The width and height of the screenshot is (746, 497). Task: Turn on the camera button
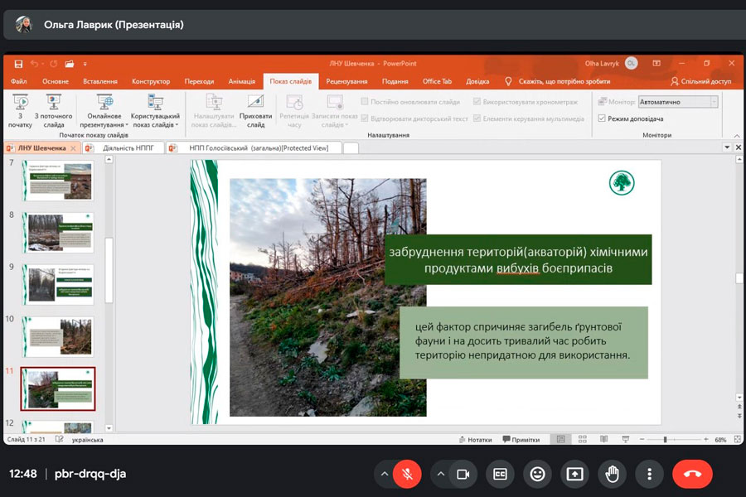pyautogui.click(x=463, y=474)
